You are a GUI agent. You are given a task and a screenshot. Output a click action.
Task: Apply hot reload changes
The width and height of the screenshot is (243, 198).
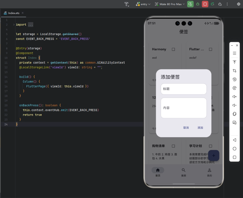click(212, 4)
